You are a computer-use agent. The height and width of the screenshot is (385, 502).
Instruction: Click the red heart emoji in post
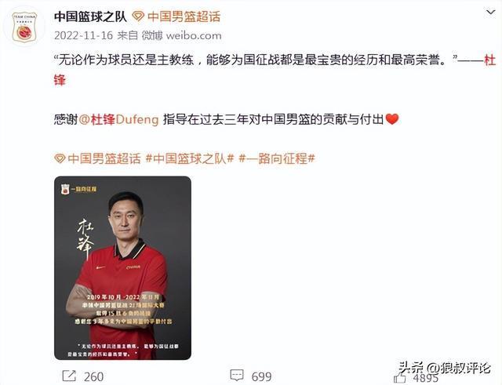(392, 119)
